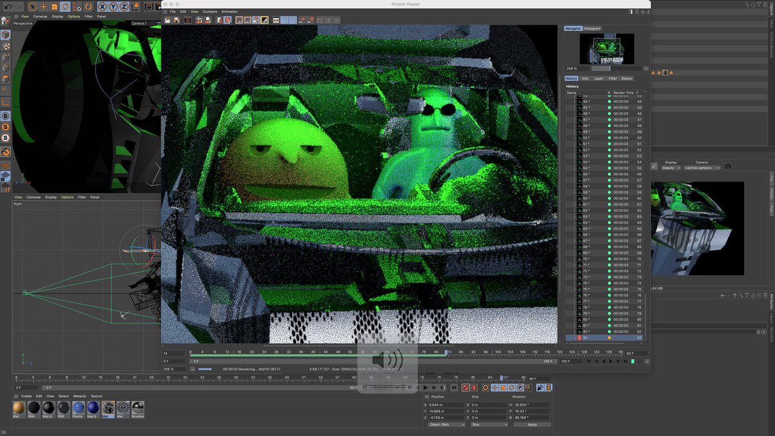Screen dimensions: 775x436
Task: Click the Play forward button in main timeline
Action: point(426,388)
